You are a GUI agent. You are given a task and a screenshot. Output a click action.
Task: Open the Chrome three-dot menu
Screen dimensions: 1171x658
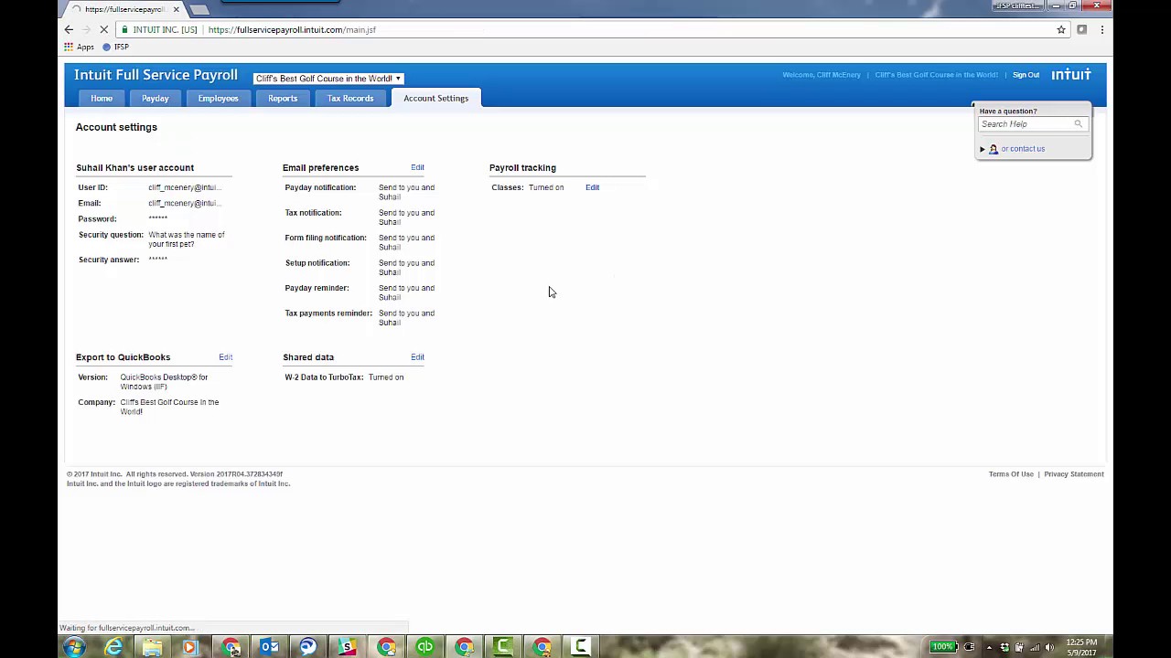pos(1102,29)
